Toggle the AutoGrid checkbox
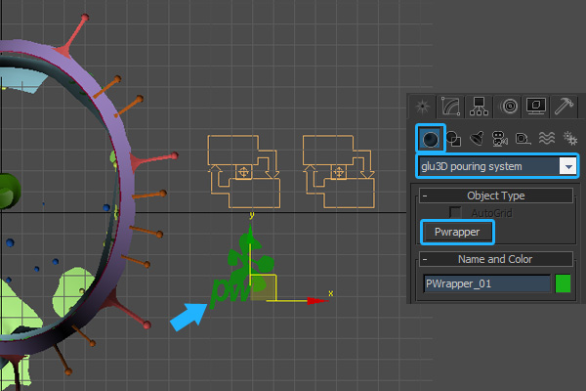 (x=455, y=212)
